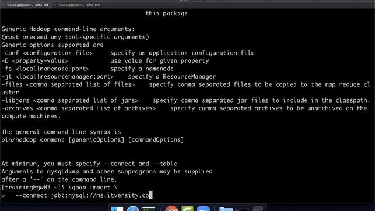This screenshot has height=211, width=375.
Task: Click the '-conf <configuration file>' option line
Action: click(128, 53)
